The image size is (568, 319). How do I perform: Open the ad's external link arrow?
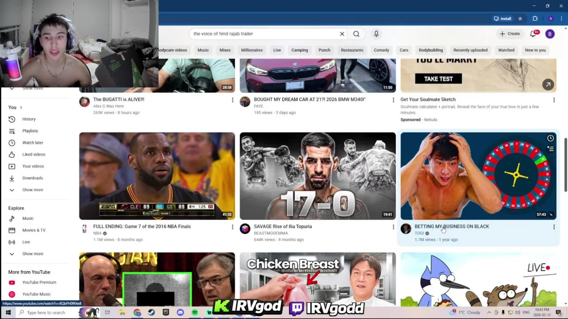tap(548, 84)
